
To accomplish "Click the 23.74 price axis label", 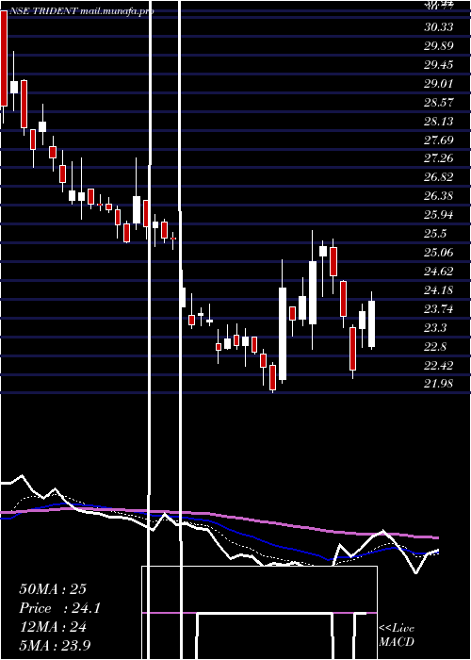I will coord(439,309).
